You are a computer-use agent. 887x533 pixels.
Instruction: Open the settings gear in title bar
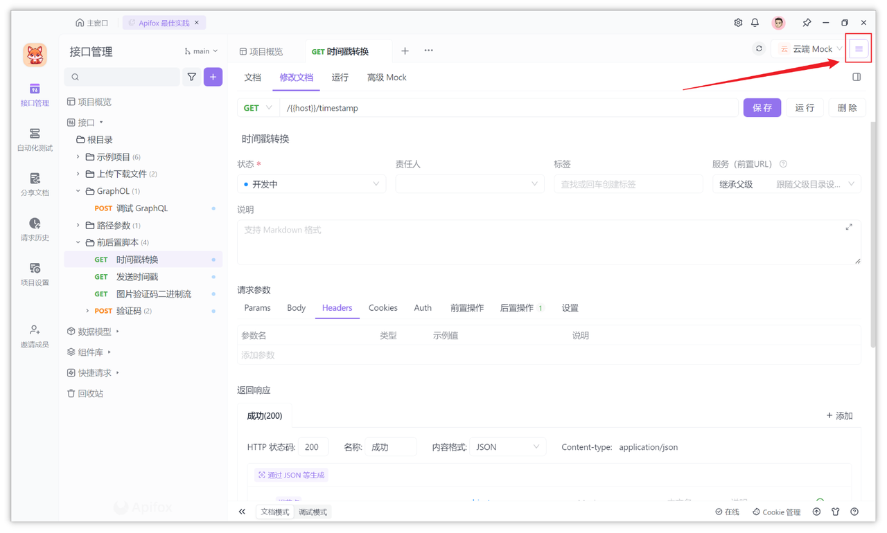[738, 23]
